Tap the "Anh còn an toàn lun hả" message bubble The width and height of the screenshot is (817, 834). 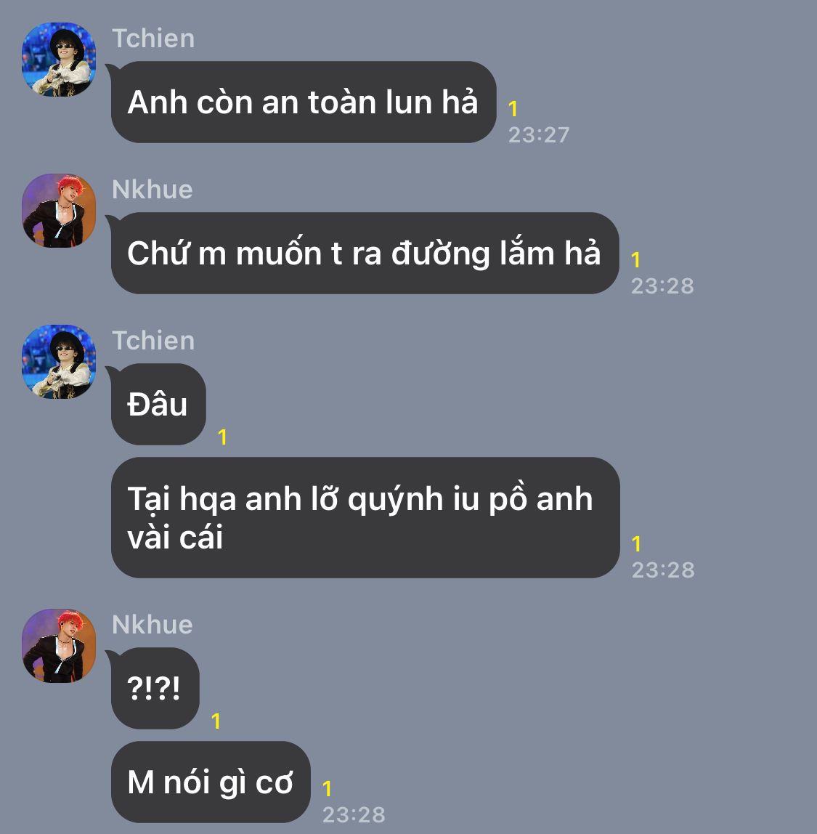[x=304, y=102]
